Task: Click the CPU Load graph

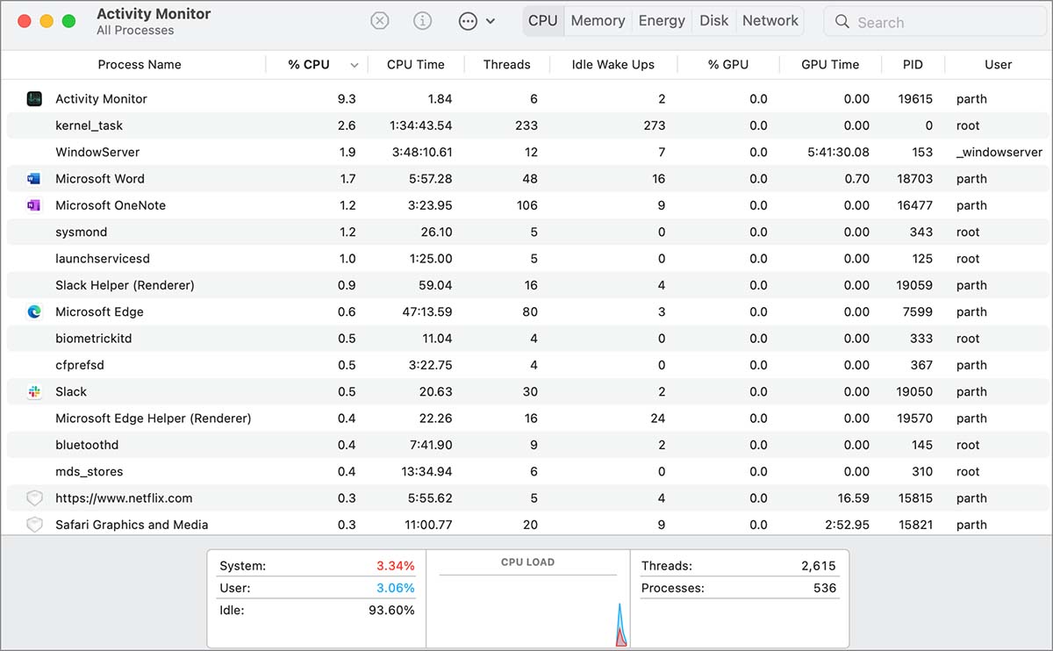Action: point(528,605)
